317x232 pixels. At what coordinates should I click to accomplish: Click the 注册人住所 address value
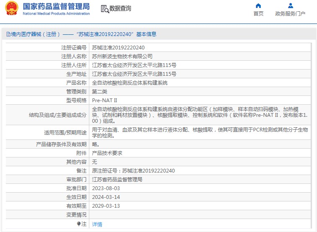pos(134,65)
